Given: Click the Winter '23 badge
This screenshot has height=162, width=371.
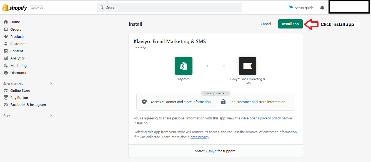Looking at the screenshot, I should [37, 8].
